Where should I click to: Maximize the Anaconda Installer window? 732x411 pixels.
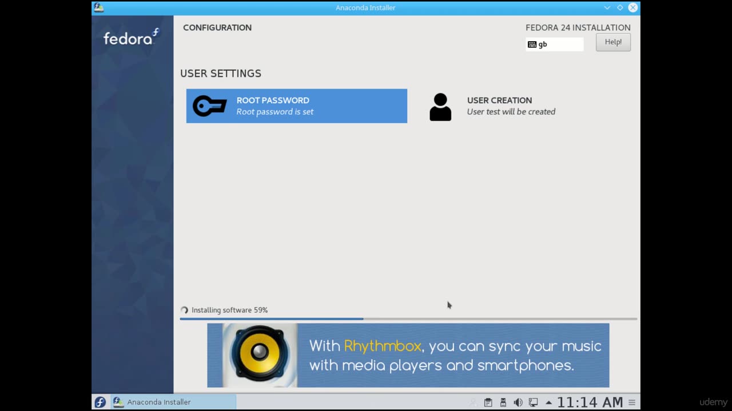click(620, 7)
